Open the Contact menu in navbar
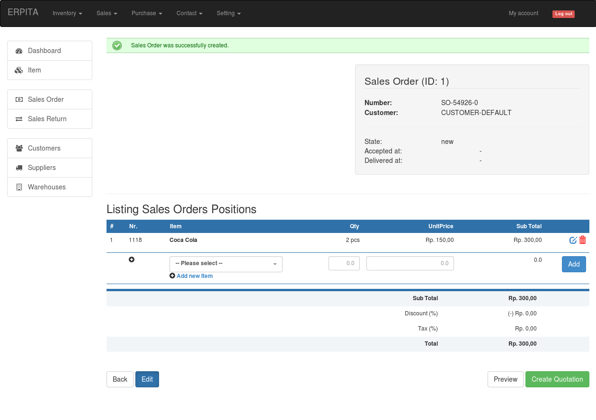 pyautogui.click(x=189, y=13)
